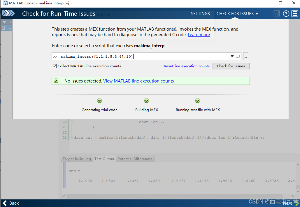The width and height of the screenshot is (300, 207).
Task: Select the makima file icon in sidebar
Action: click(3, 28)
